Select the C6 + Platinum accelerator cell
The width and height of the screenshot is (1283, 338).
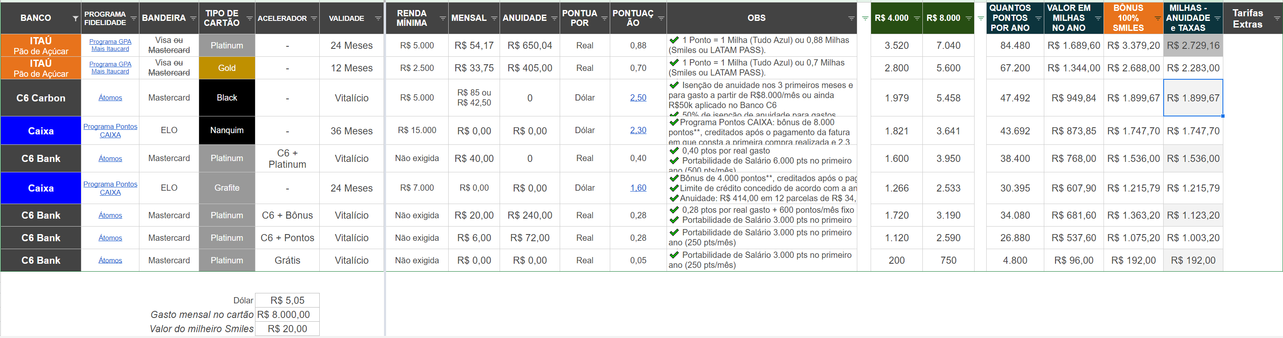(x=288, y=158)
